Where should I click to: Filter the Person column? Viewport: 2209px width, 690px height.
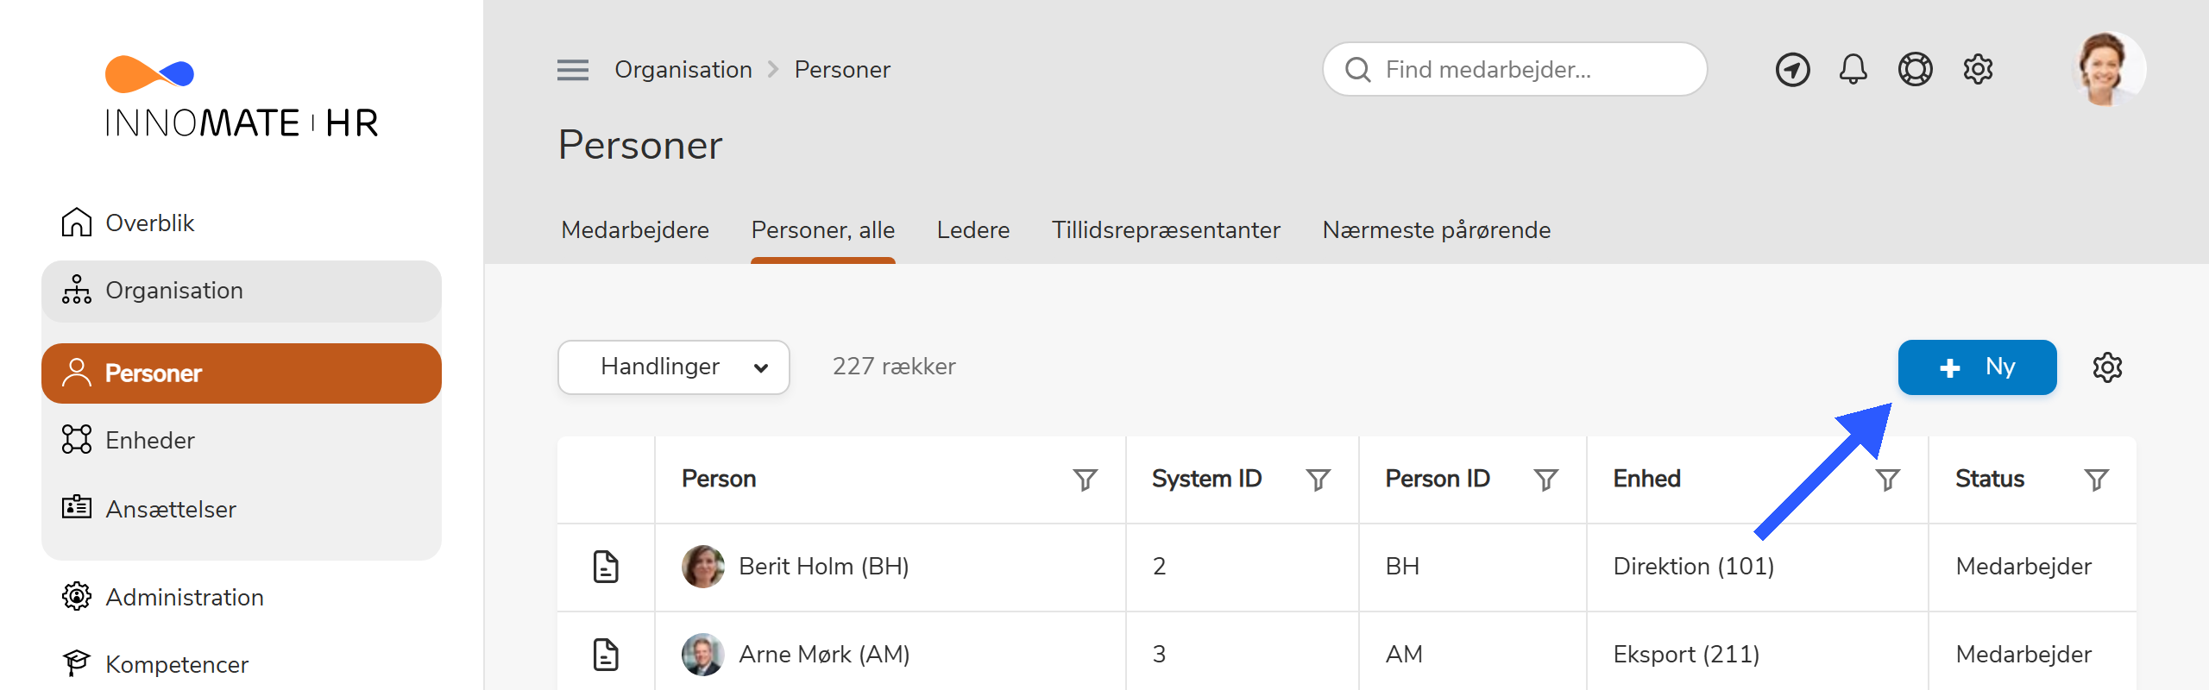[x=1086, y=480]
